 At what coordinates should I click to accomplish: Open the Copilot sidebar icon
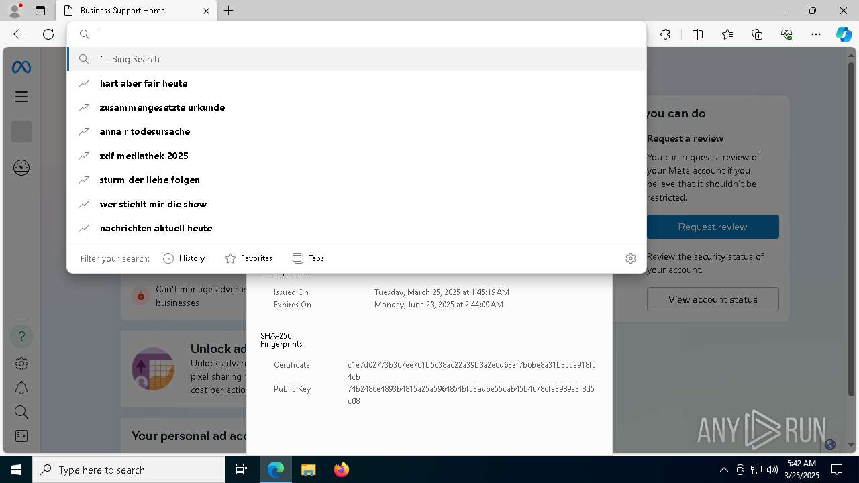(844, 34)
